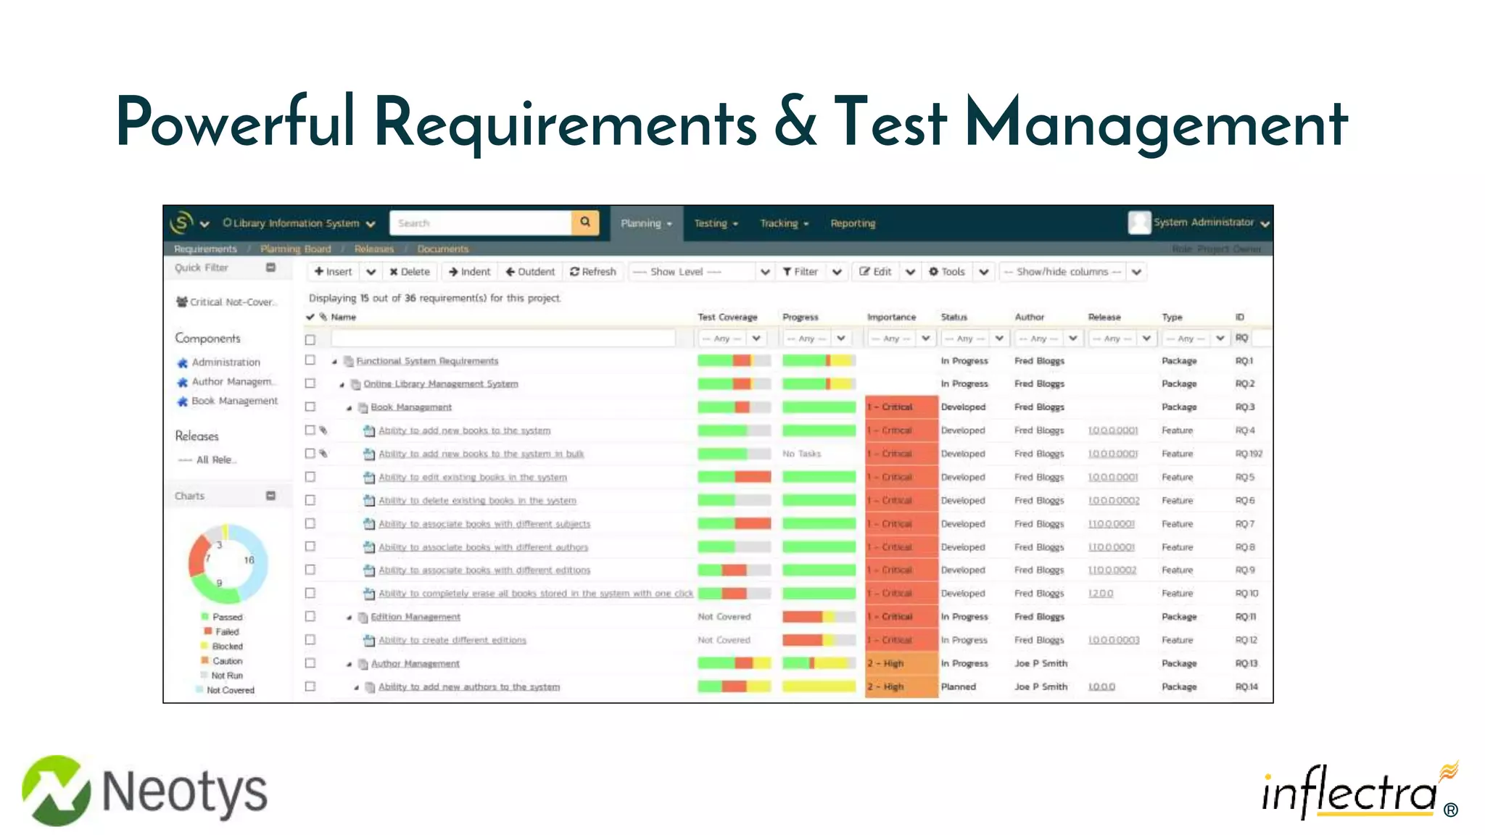Open the Documents breadcrumb link
This screenshot has width=1485, height=835.
point(443,249)
